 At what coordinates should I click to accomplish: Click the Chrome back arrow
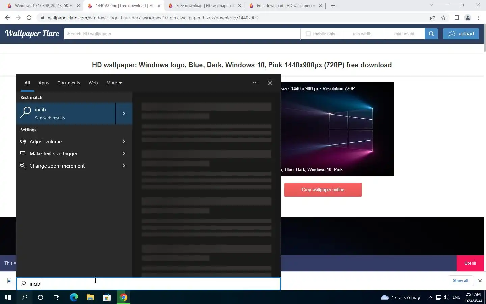pos(7,18)
